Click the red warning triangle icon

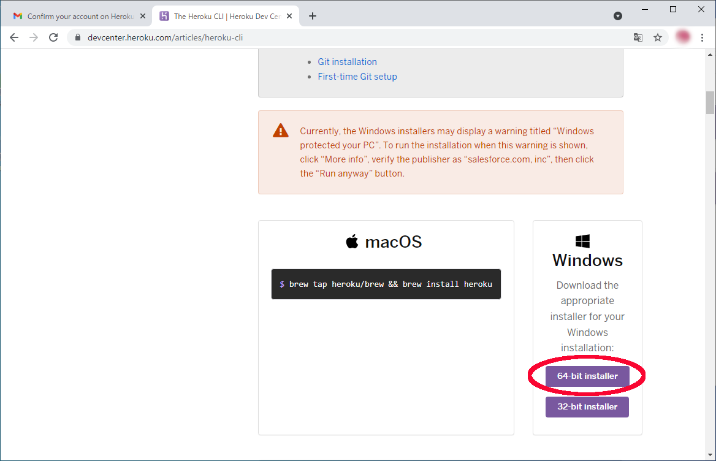281,131
